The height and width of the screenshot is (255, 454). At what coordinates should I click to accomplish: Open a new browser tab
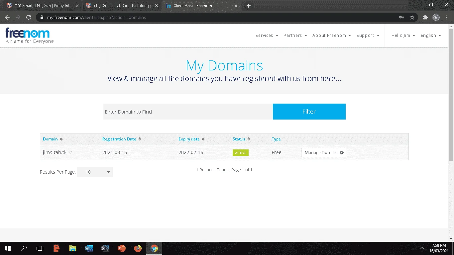[x=249, y=6]
